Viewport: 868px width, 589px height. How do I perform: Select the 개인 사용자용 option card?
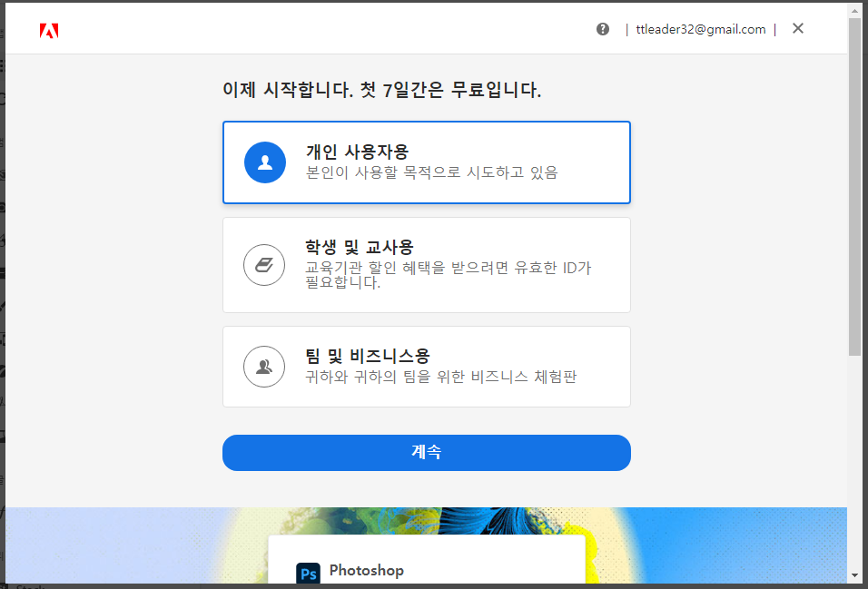click(426, 162)
